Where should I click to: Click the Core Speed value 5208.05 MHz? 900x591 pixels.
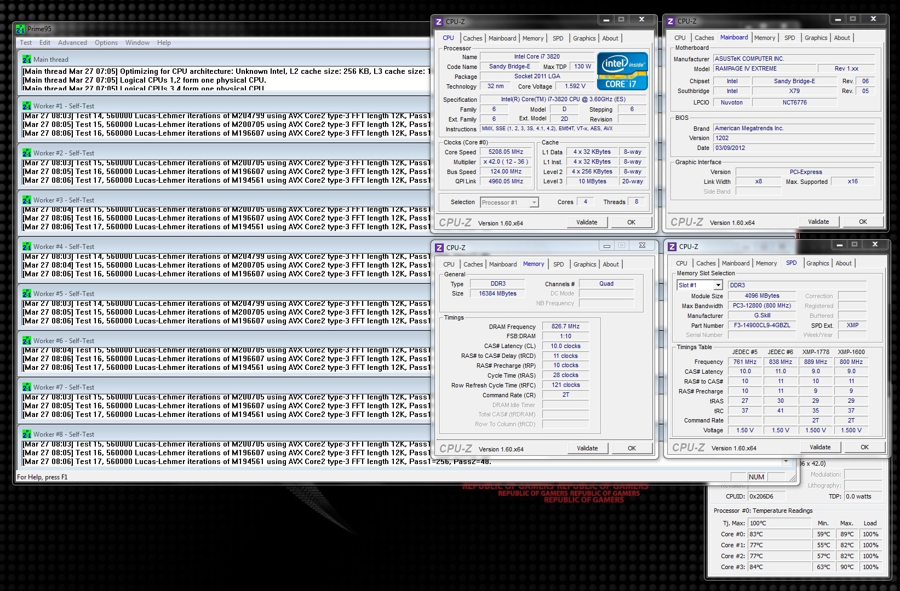pyautogui.click(x=506, y=152)
